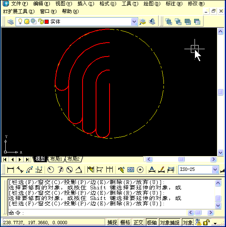Switch to the 布局1 tab
Viewport: 226px width, 227px height.
click(56, 159)
